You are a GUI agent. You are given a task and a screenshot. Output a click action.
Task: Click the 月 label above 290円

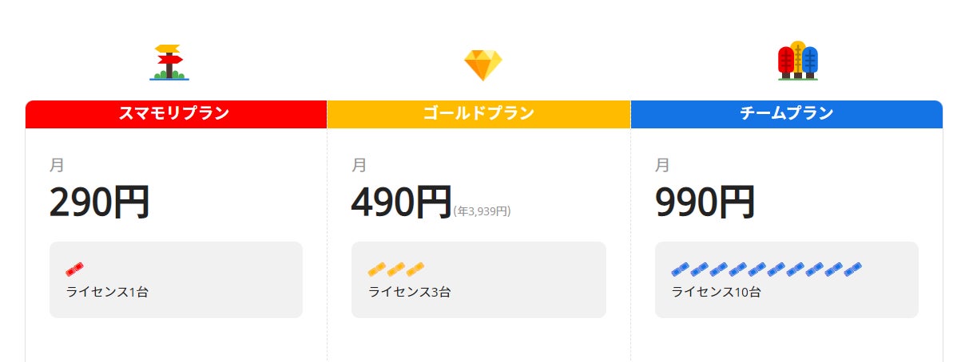pyautogui.click(x=57, y=166)
